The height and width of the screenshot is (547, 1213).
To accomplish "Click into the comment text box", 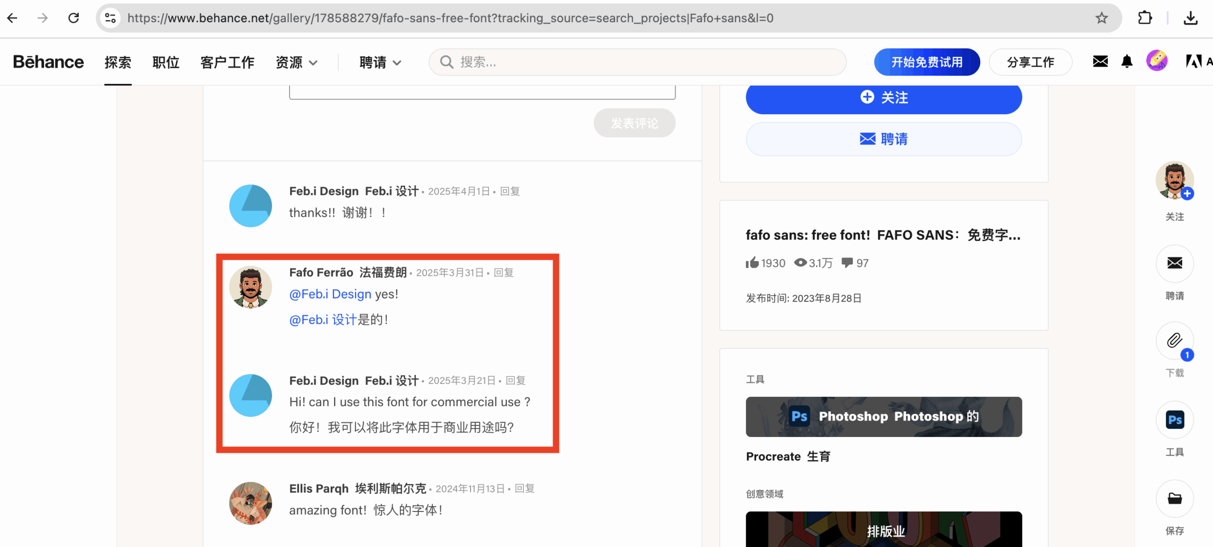I will [x=482, y=92].
